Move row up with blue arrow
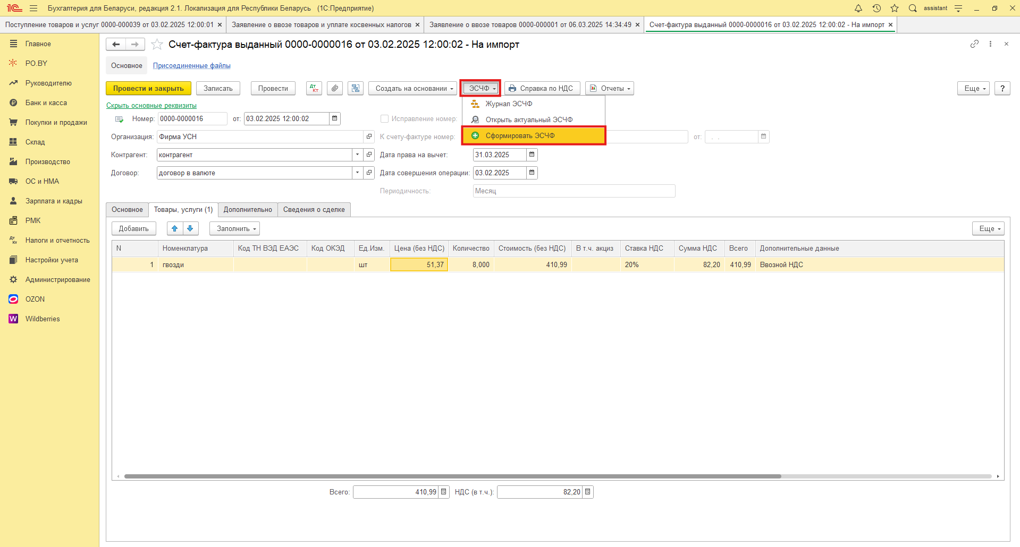1020x547 pixels. [x=174, y=228]
